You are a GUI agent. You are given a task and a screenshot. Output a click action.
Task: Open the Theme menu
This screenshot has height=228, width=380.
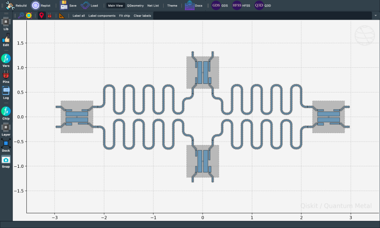(172, 6)
